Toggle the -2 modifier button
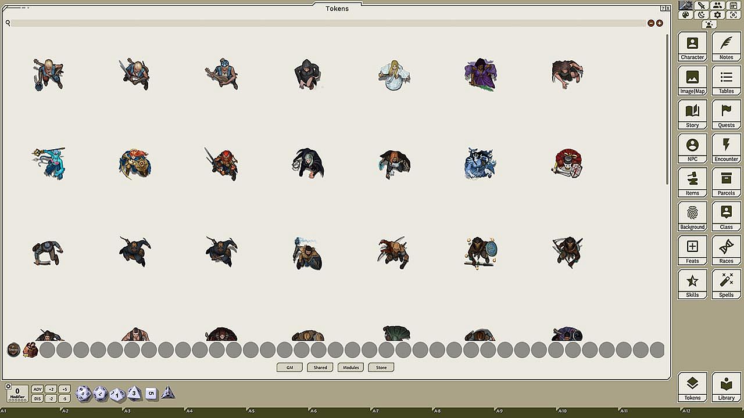This screenshot has height=418, width=744. coord(51,398)
